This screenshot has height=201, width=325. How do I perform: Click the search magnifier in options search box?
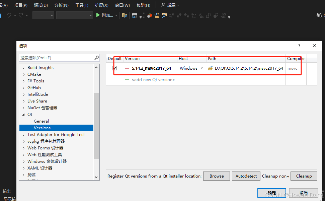click(x=97, y=58)
